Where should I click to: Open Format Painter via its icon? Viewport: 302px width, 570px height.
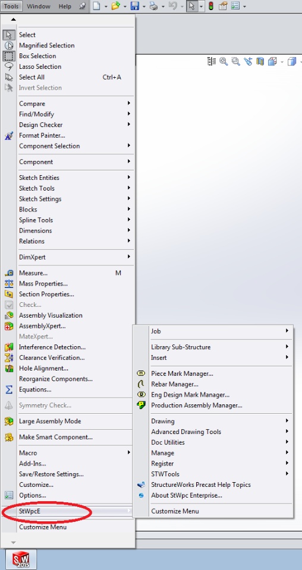(9, 135)
